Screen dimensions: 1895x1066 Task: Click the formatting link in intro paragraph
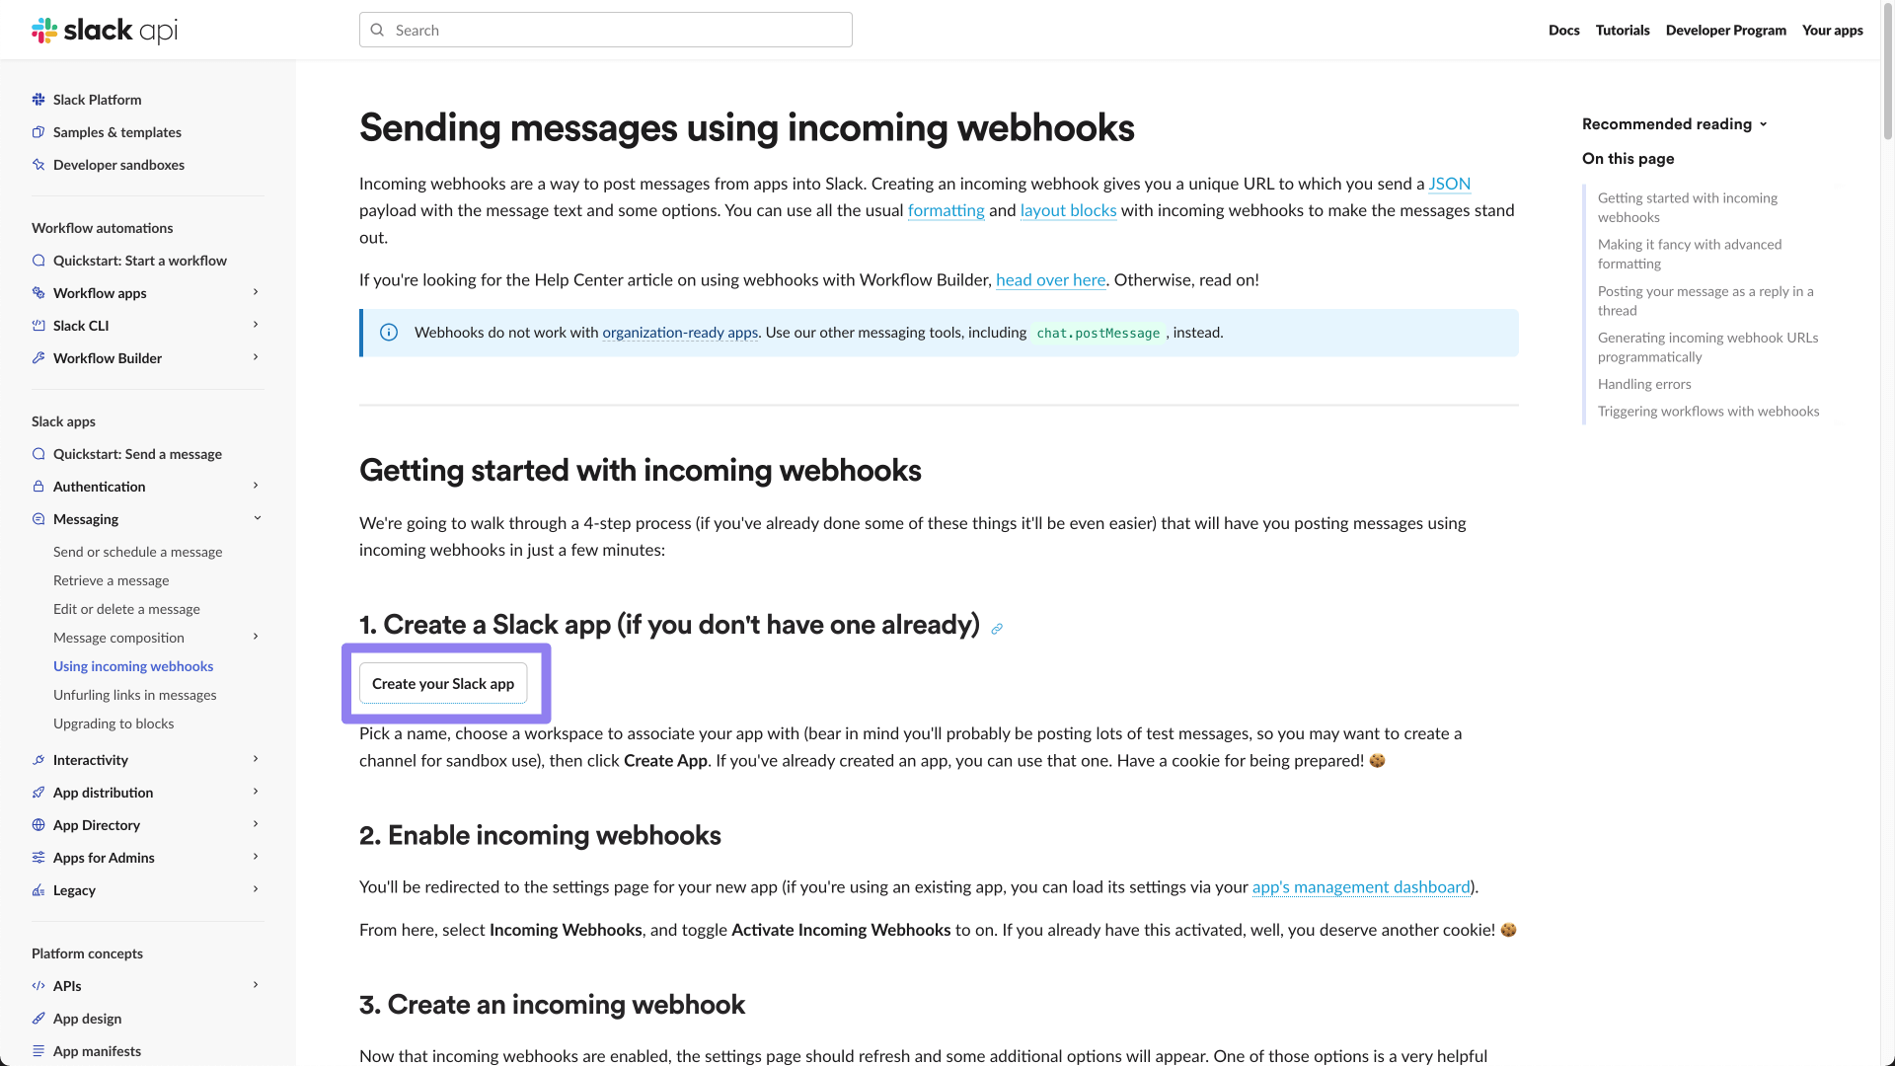click(x=947, y=209)
